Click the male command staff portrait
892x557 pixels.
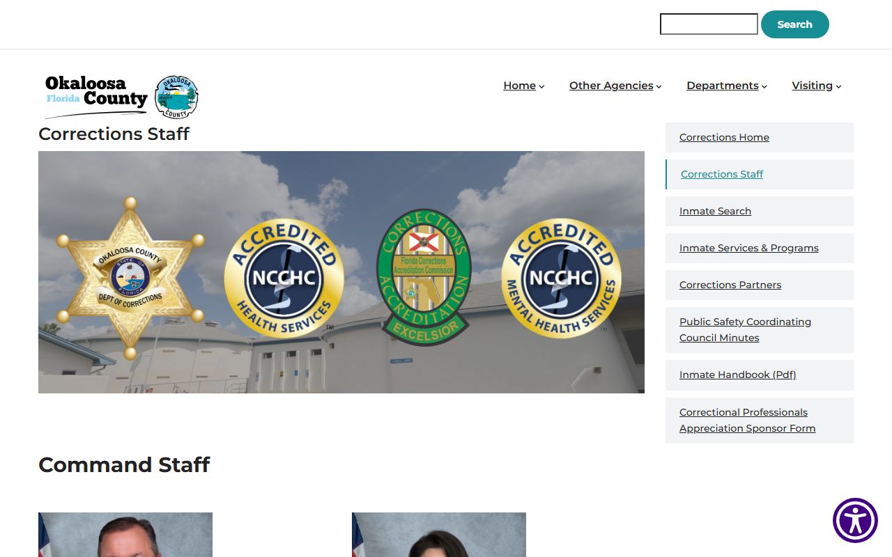tap(125, 535)
